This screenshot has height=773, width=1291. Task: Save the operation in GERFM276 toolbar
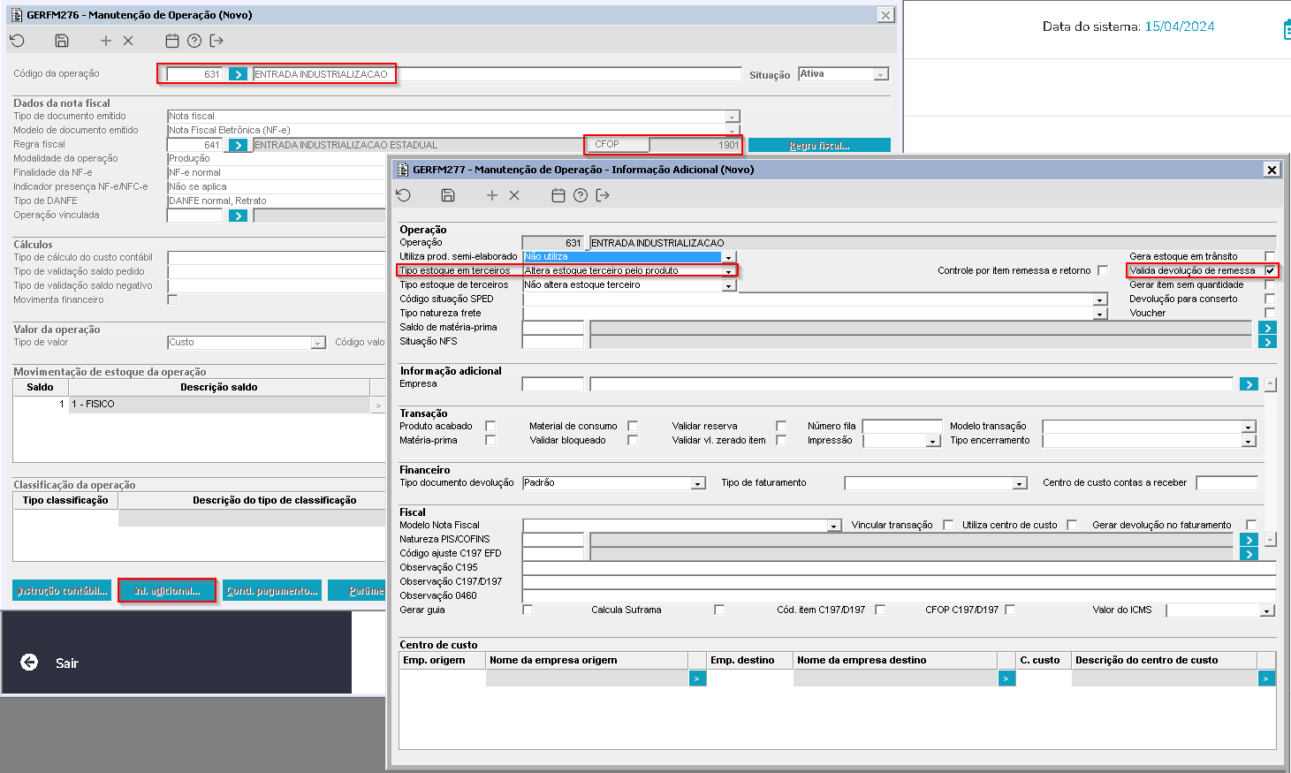tap(62, 41)
